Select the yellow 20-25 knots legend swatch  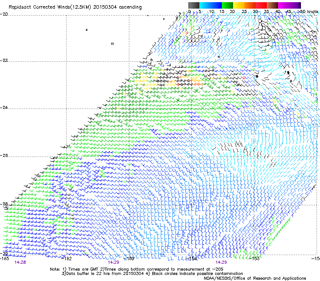click(x=239, y=5)
